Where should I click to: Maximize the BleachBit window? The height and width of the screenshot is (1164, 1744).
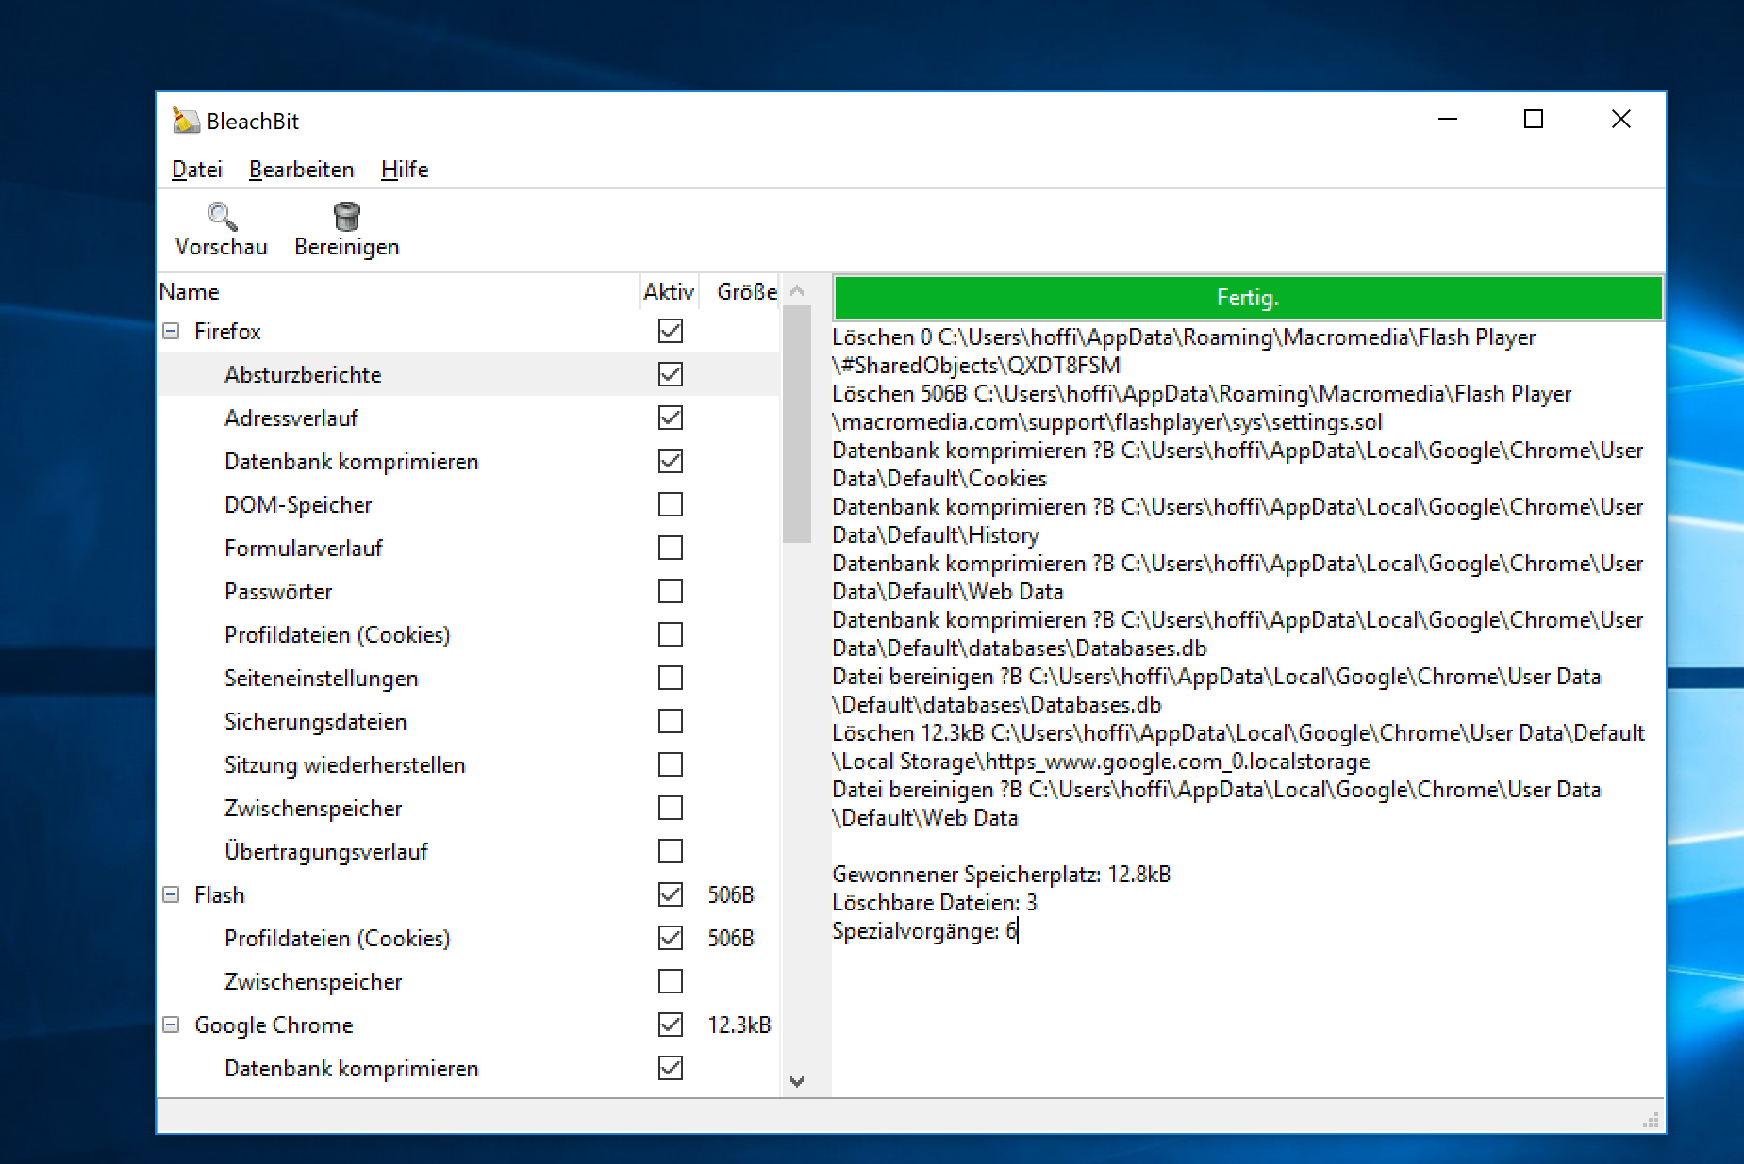pos(1534,120)
